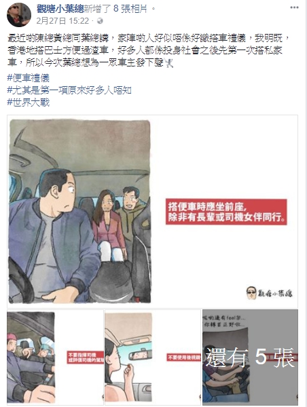Open the rear-view mirror lipstick comic thumbnail
The image size is (307, 407).
tap(153, 357)
